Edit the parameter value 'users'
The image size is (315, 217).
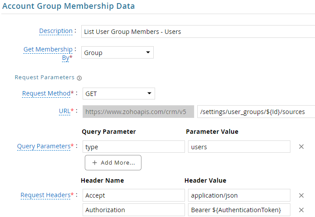(239, 147)
